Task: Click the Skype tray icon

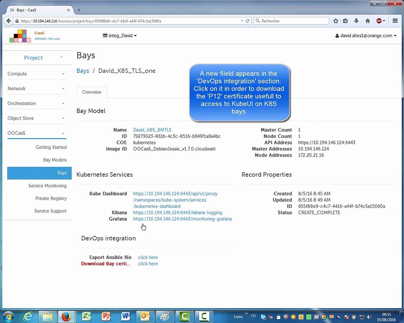Action: 263,317
